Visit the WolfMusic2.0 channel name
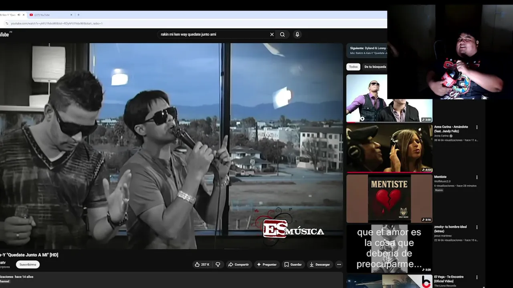 (442, 181)
